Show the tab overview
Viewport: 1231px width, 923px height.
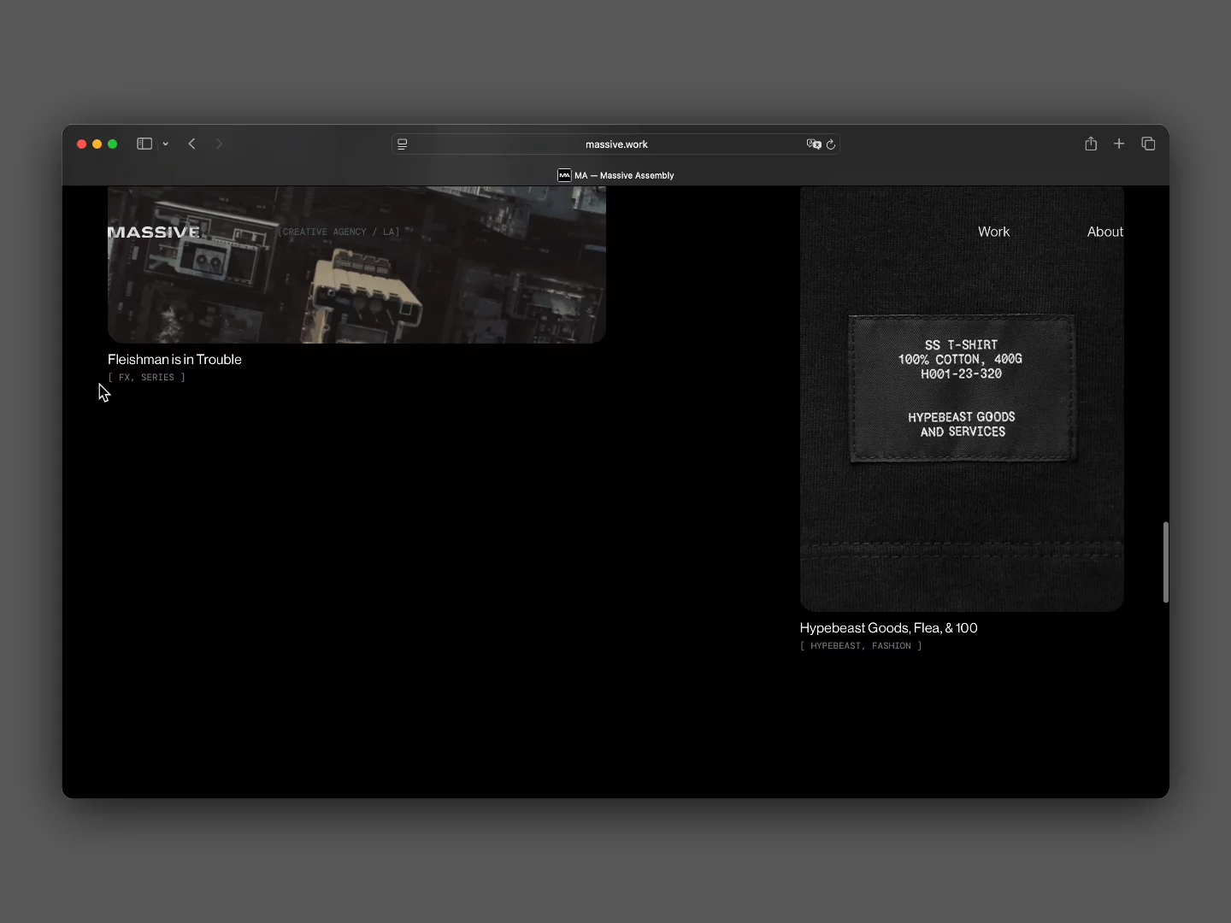coord(1148,144)
